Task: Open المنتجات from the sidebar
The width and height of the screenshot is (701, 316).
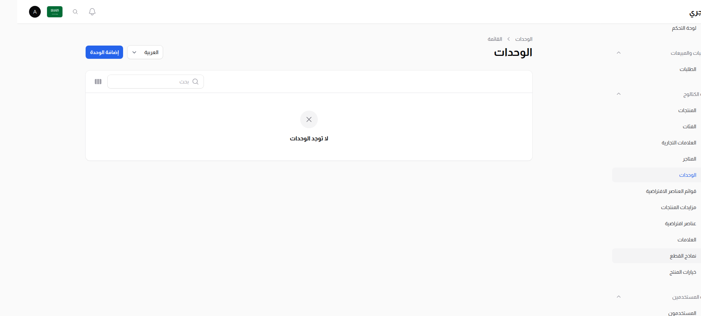Action: click(x=689, y=110)
